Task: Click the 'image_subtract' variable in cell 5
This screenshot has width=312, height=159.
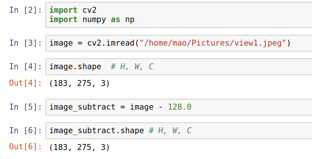Action: 82,107
